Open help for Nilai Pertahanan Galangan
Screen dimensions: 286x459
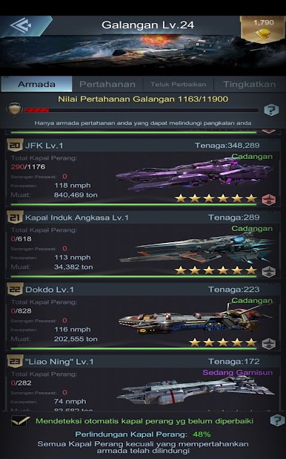271,110
